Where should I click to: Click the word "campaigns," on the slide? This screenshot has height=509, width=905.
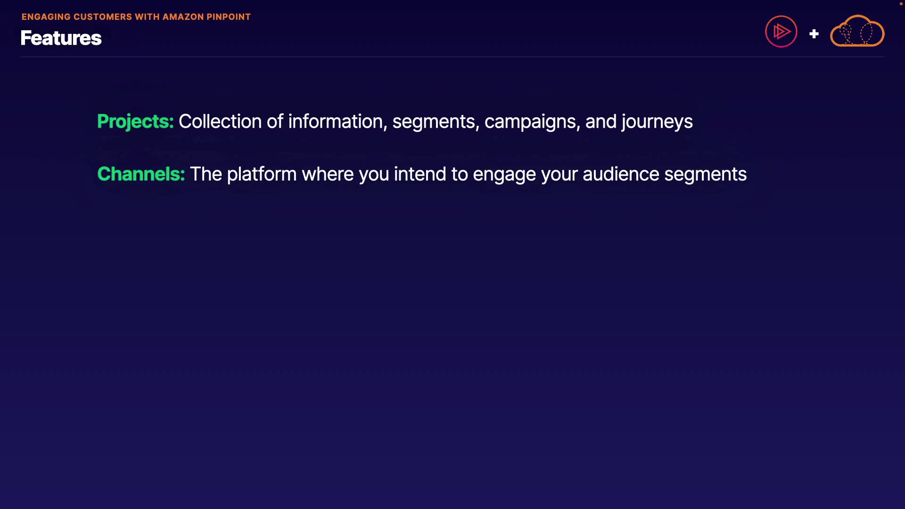532,122
